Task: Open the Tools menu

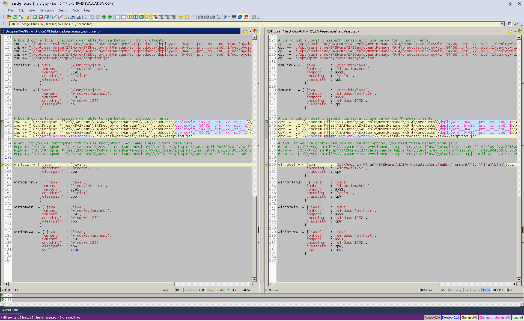Action: tap(76, 10)
